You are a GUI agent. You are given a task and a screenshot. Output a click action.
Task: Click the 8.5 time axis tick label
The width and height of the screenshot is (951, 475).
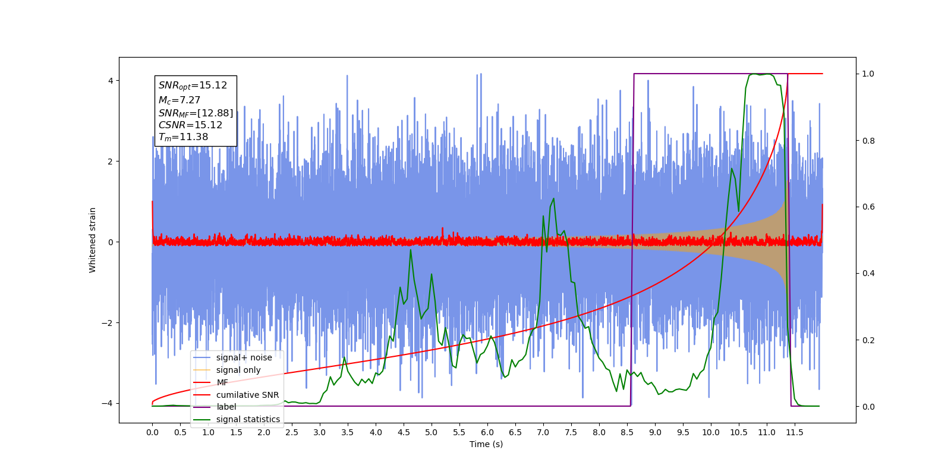pyautogui.click(x=627, y=432)
